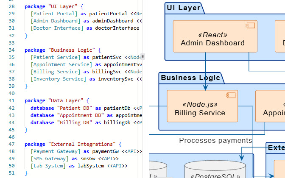Viewport: 285px width, 178px height.
Task: Click the "Patient DB" string in code
Action: [x=75, y=108]
